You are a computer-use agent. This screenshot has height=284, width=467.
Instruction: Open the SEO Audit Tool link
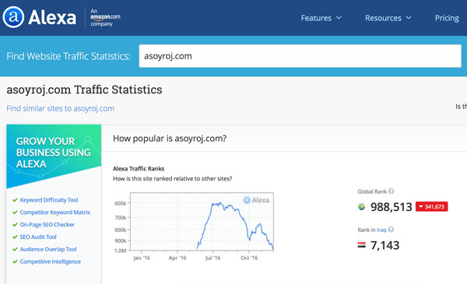[38, 237]
